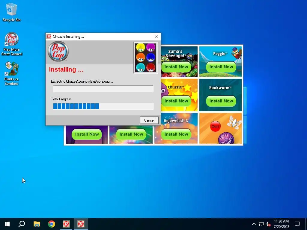Open the Recycle Bin desktop icon
This screenshot has width=307, height=230.
click(x=12, y=13)
